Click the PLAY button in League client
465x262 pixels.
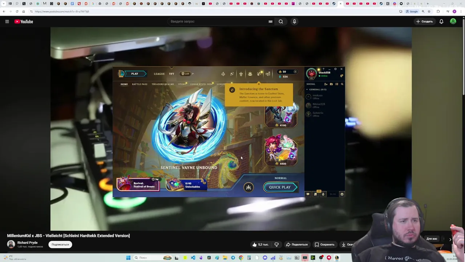tap(135, 74)
